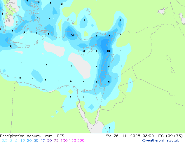Click the 40 mm legend value

coord(43,141)
